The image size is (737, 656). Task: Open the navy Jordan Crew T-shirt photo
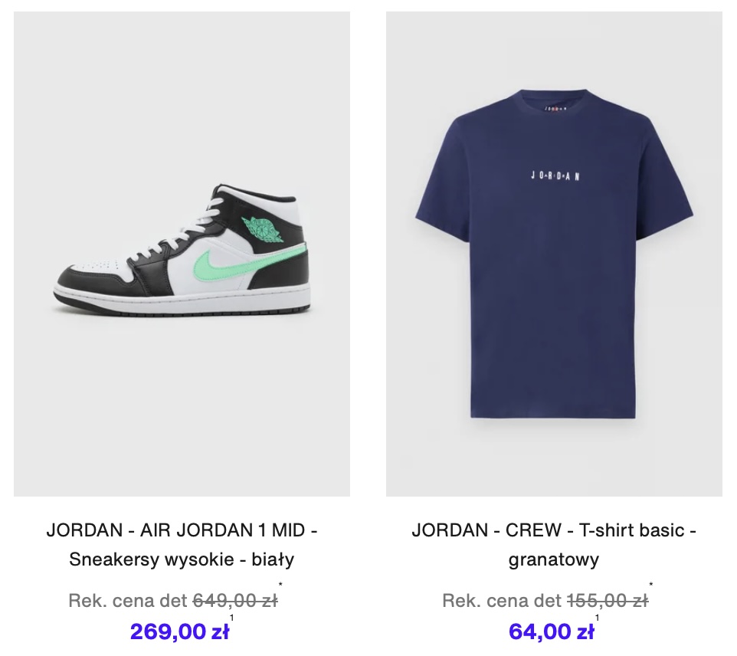tap(554, 254)
